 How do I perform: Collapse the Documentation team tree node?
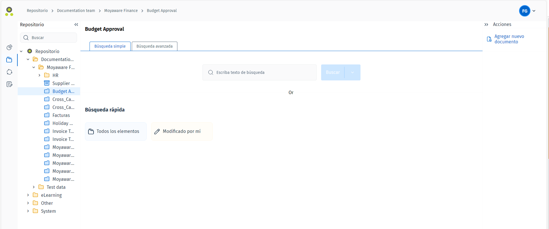(x=28, y=59)
